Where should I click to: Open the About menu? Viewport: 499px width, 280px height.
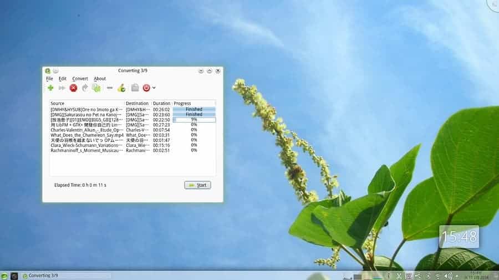click(x=100, y=79)
